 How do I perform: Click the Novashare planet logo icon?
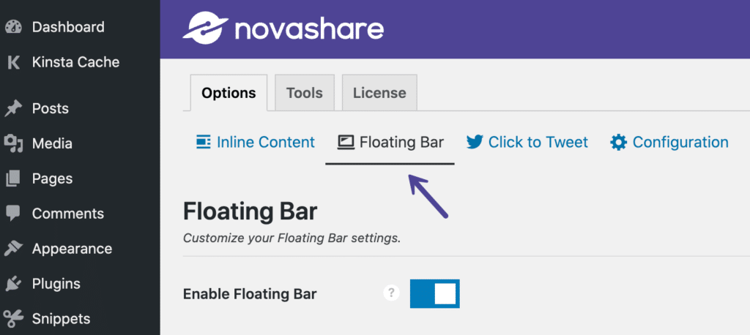point(205,29)
